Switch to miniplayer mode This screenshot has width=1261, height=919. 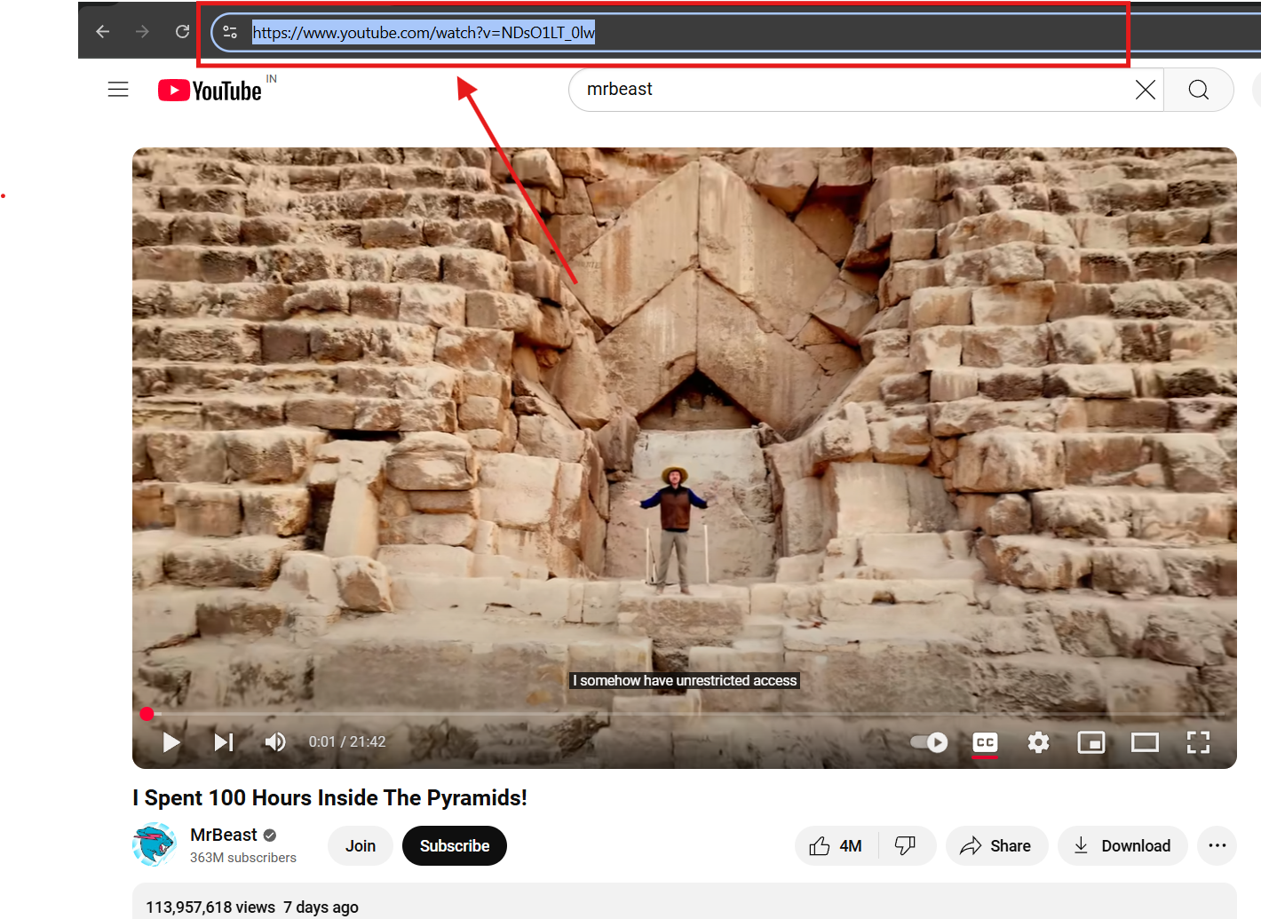click(1091, 741)
